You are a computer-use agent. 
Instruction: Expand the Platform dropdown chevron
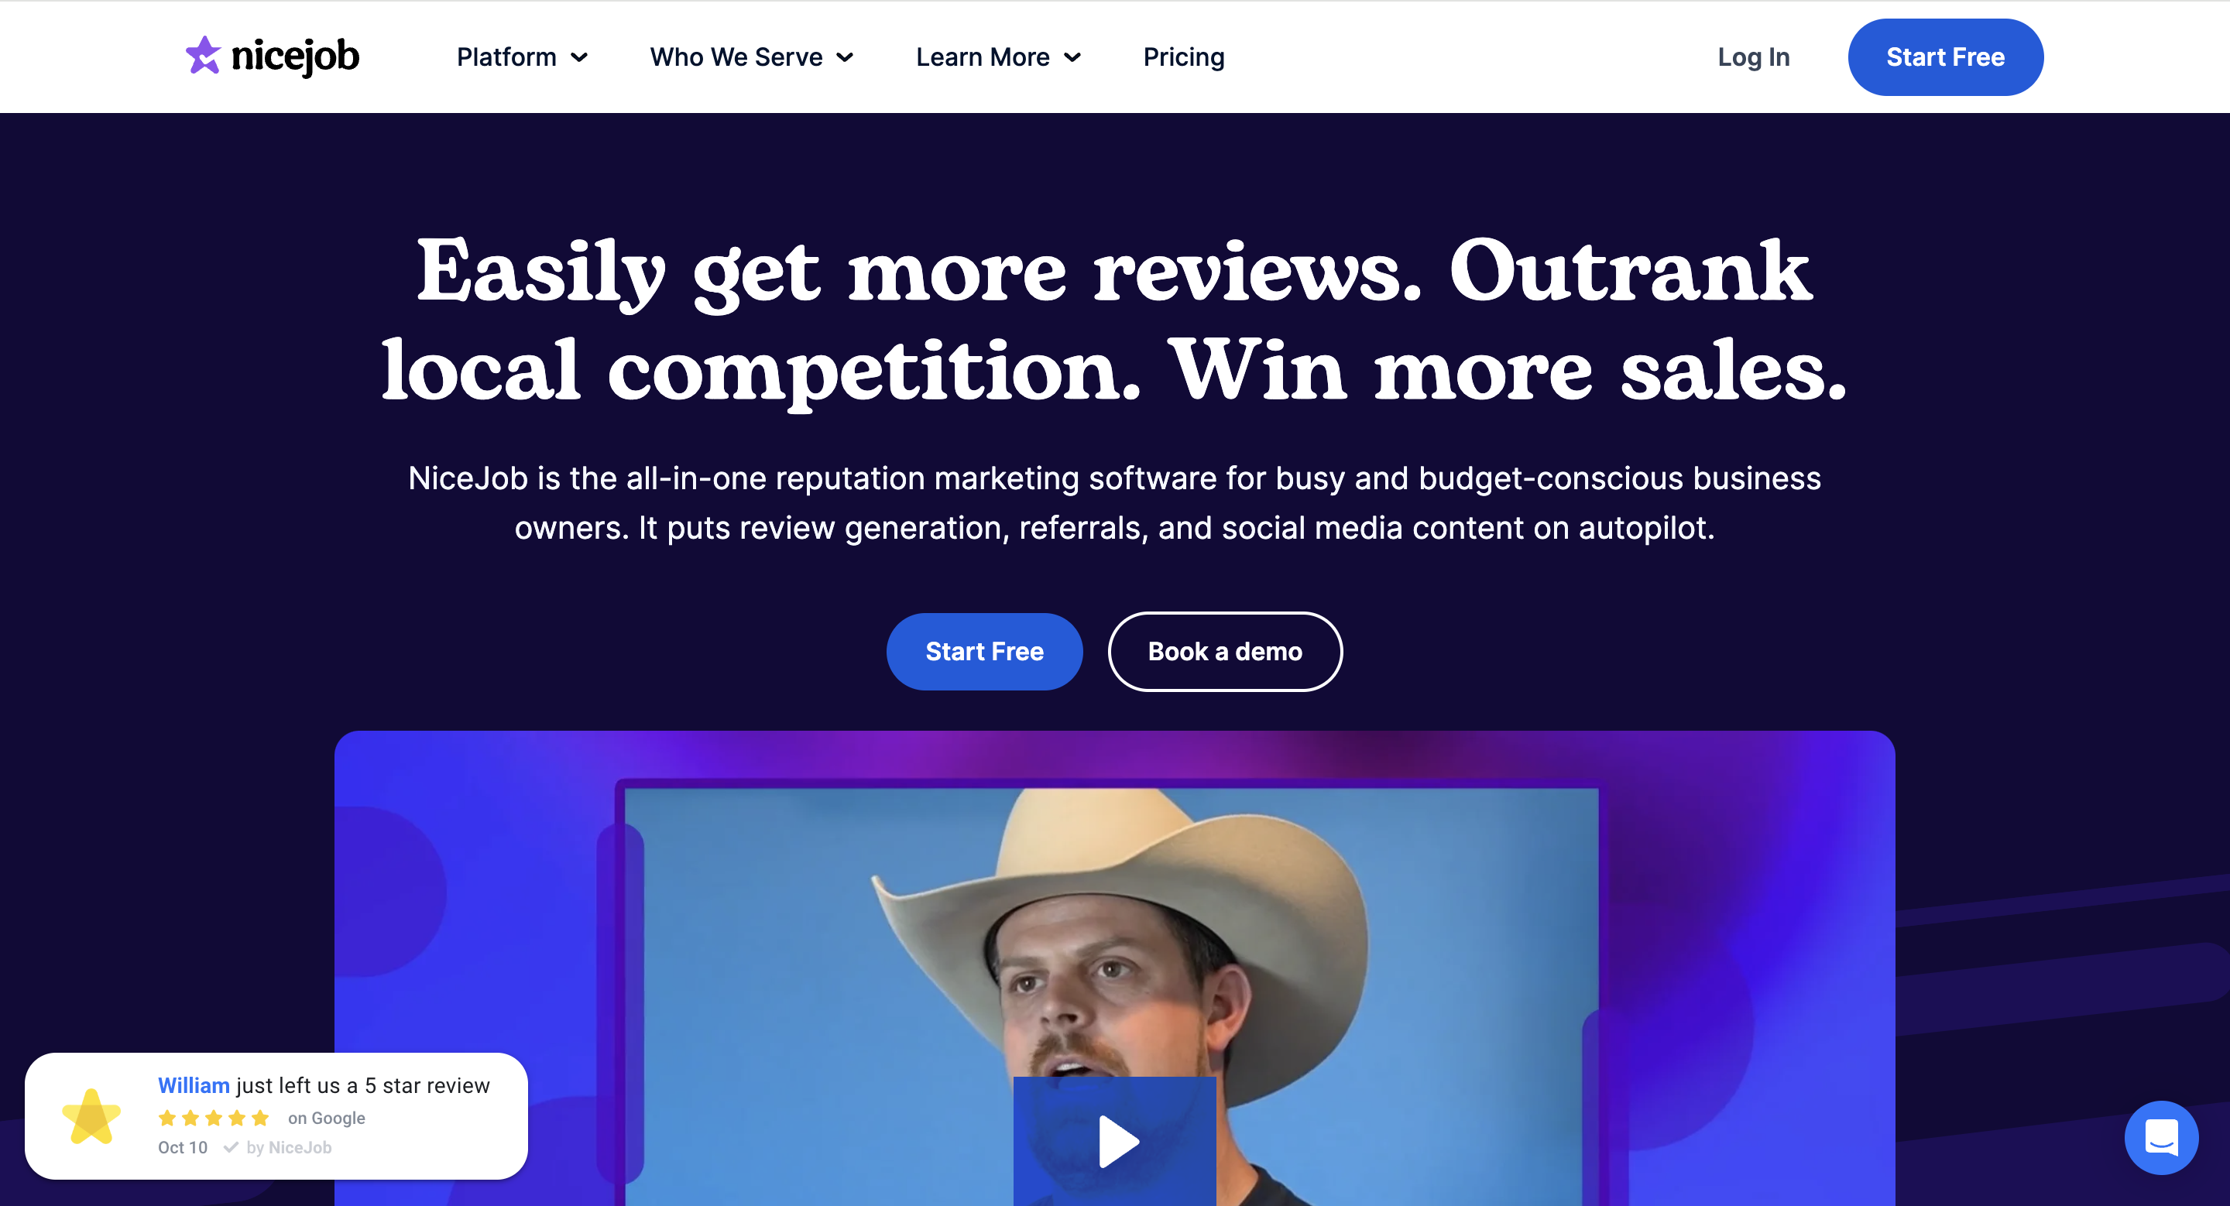(579, 58)
